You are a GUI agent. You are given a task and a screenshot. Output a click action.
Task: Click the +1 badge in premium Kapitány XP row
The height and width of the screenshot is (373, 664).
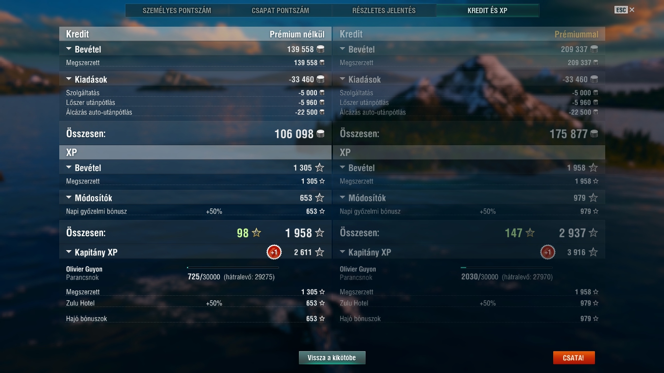[x=548, y=252]
